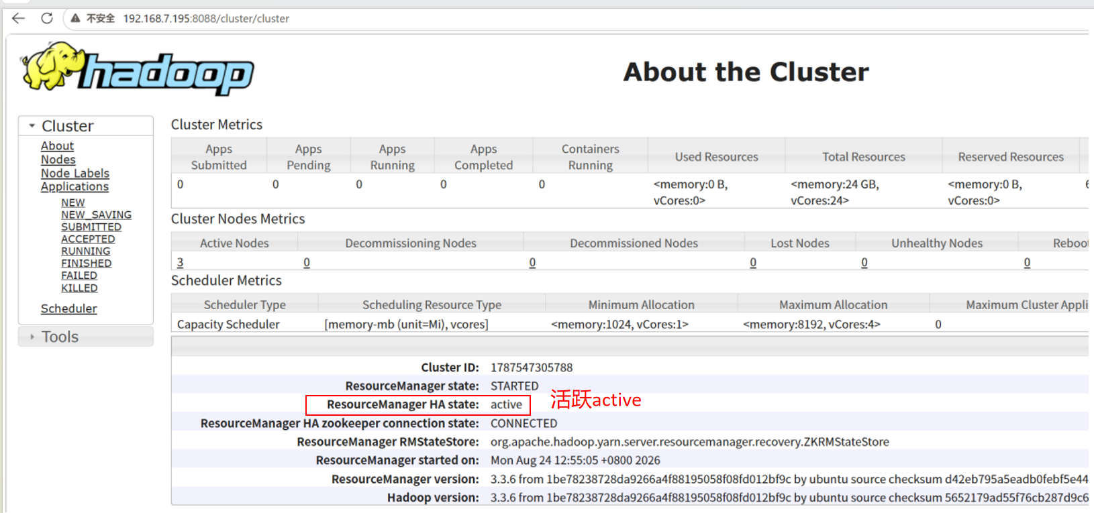The width and height of the screenshot is (1094, 513).
Task: Click the memory:8192, vCores:4 value
Action: pos(811,324)
